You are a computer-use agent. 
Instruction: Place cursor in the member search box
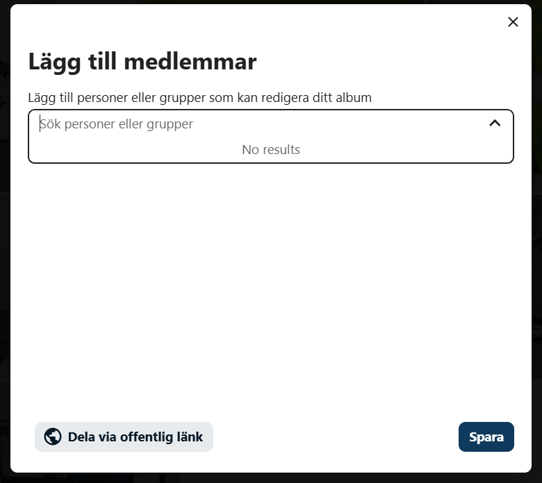257,124
